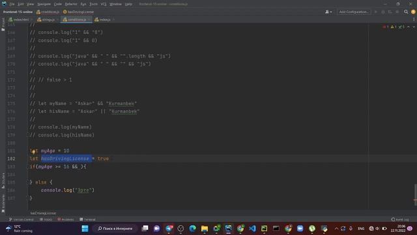417x235 pixels.
Task: Open the VCS menu
Action: click(104, 4)
